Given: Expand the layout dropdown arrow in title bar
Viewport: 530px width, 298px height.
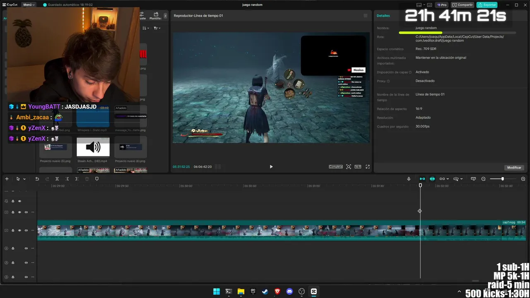Looking at the screenshot, I should click(x=424, y=5).
